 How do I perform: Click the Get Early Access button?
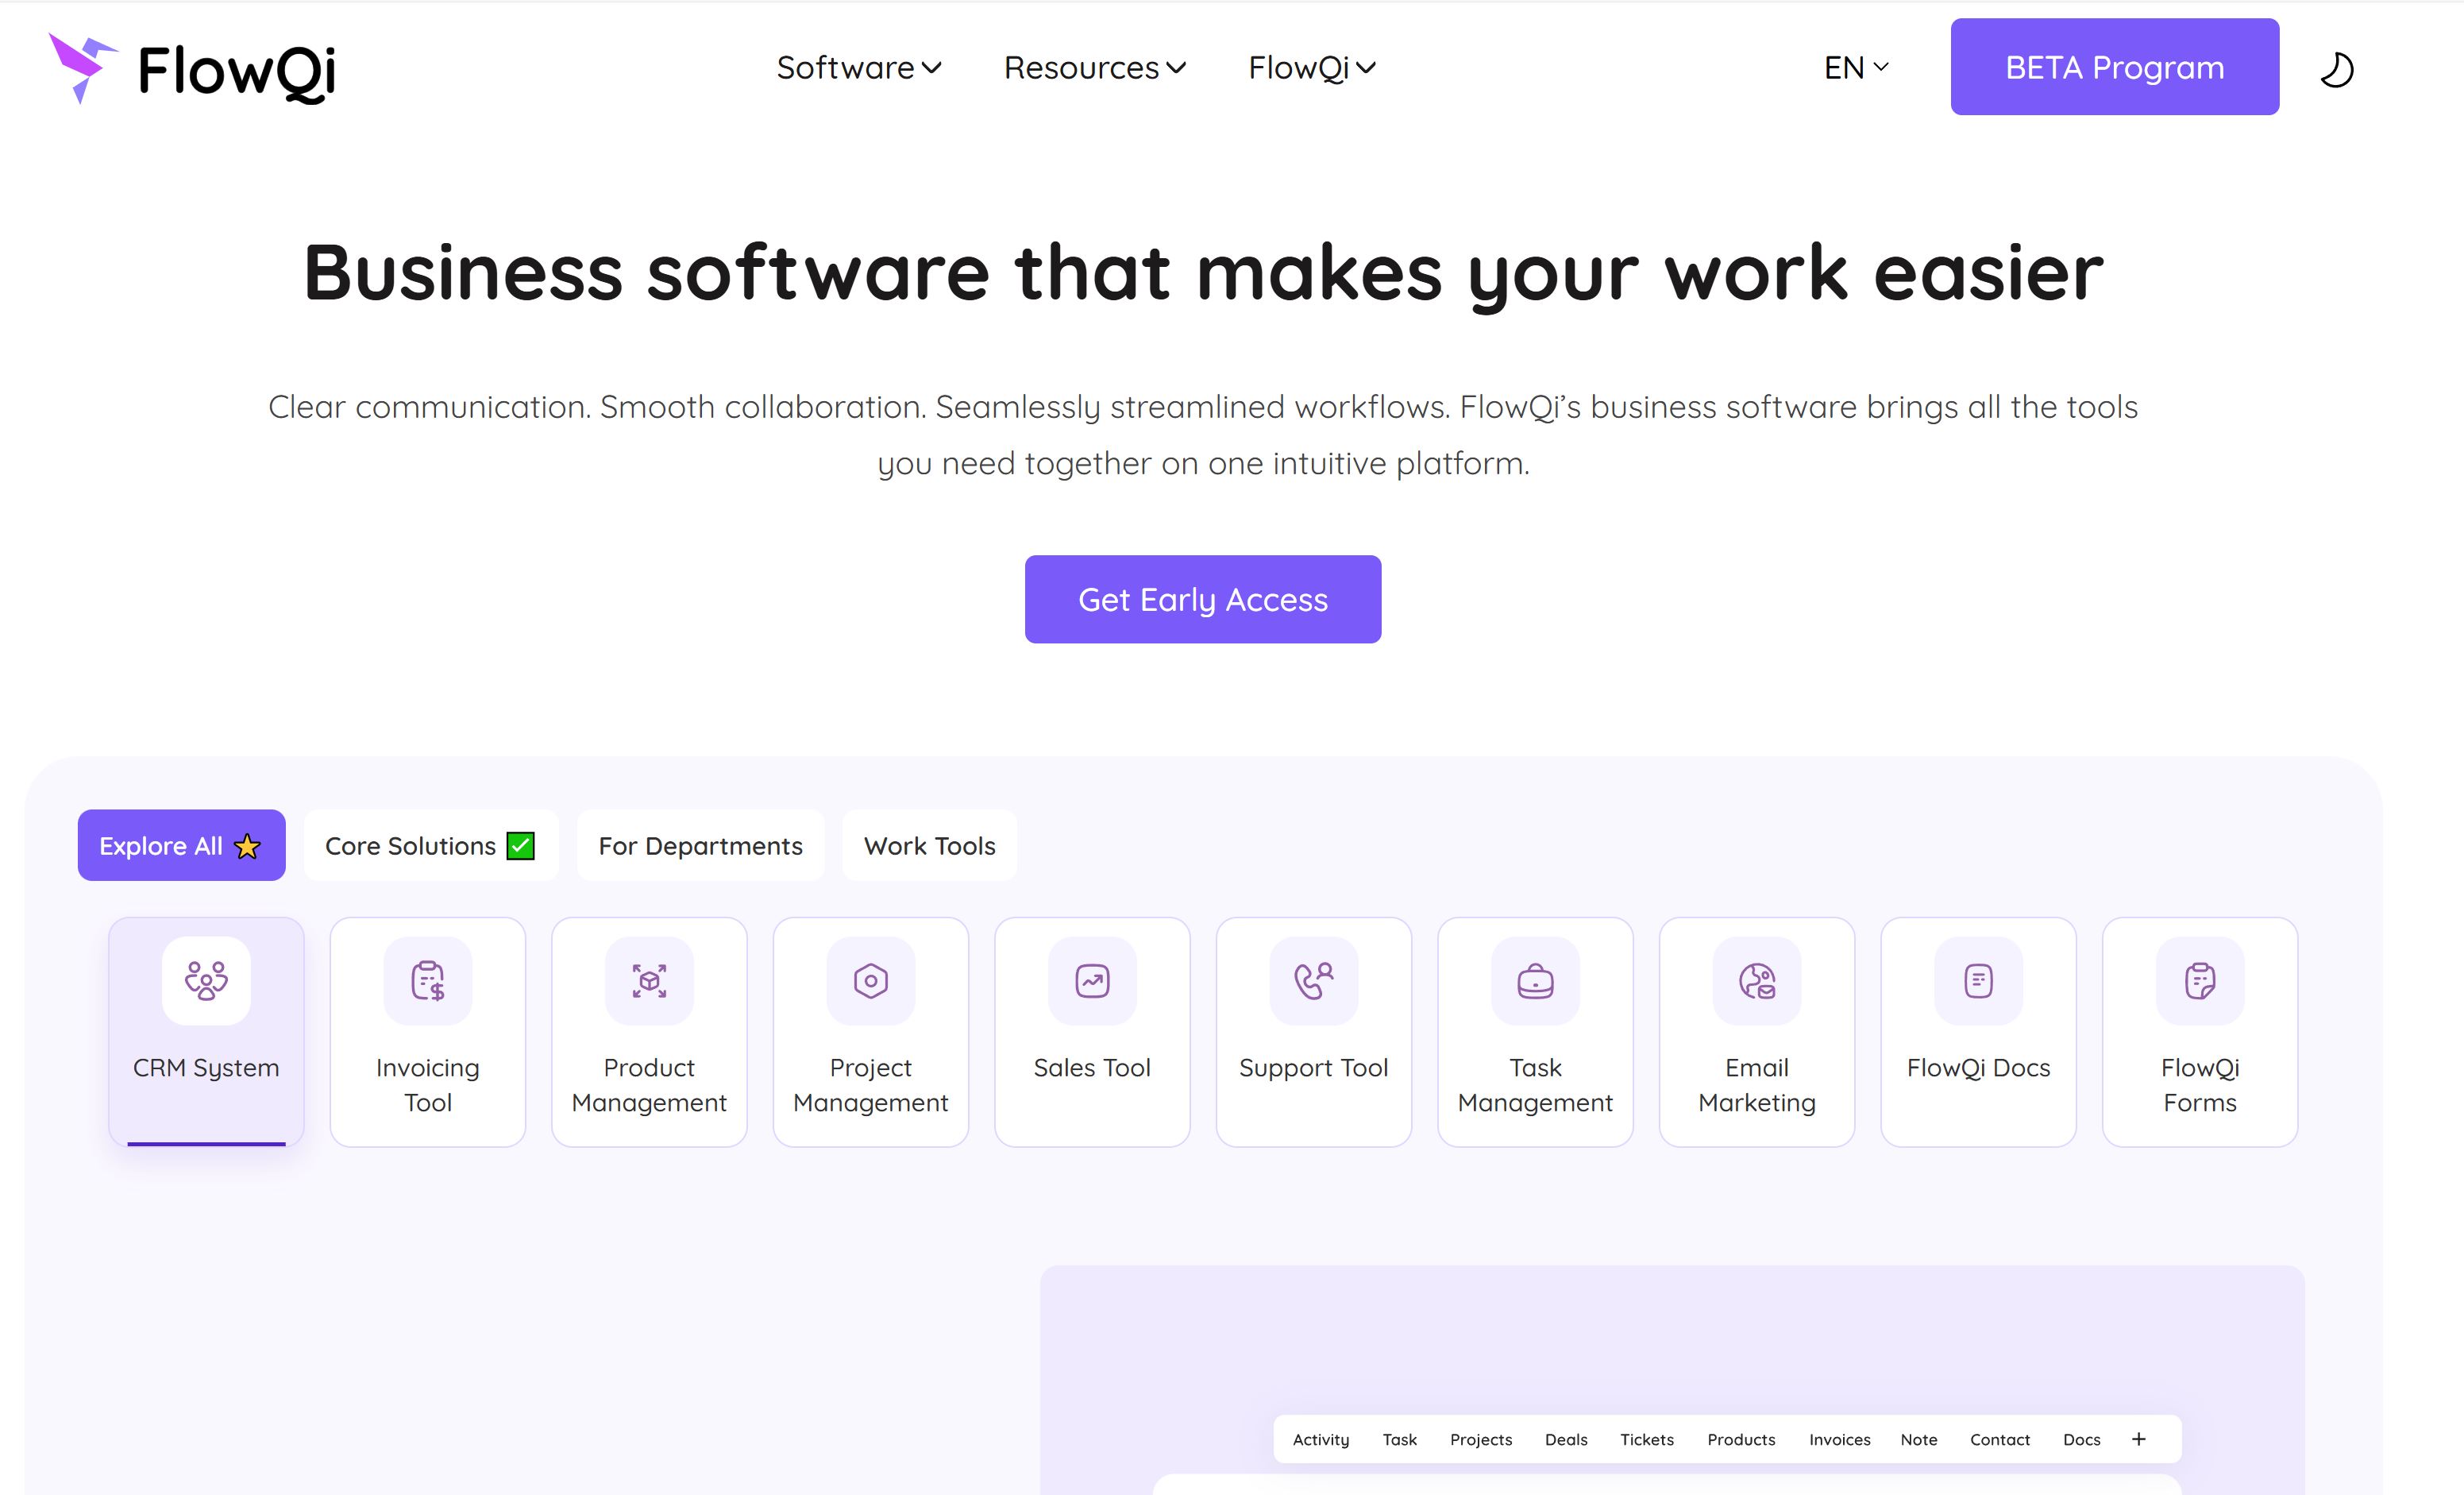click(1203, 600)
